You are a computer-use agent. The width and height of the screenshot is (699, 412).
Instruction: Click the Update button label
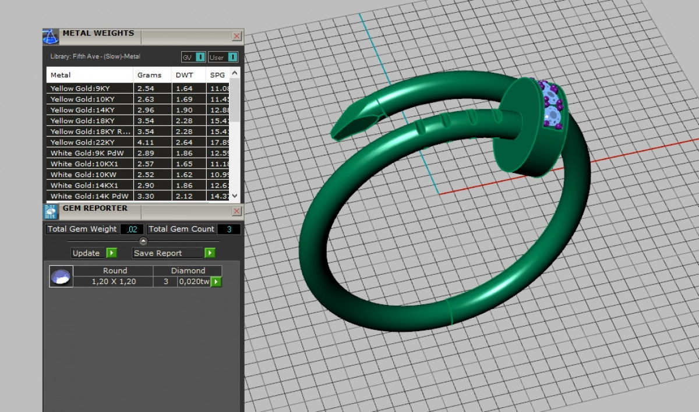click(86, 253)
